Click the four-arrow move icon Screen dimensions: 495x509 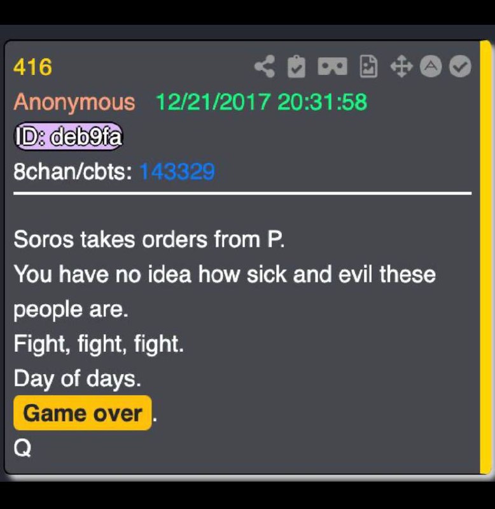tap(401, 66)
